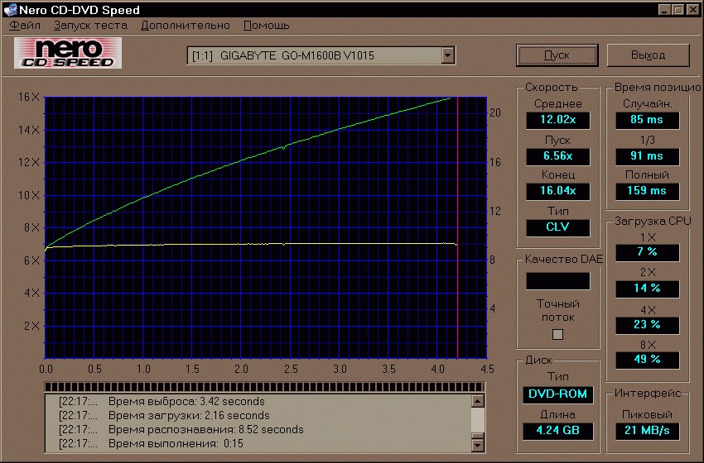Click the DVD-ROM disc type field

point(557,394)
